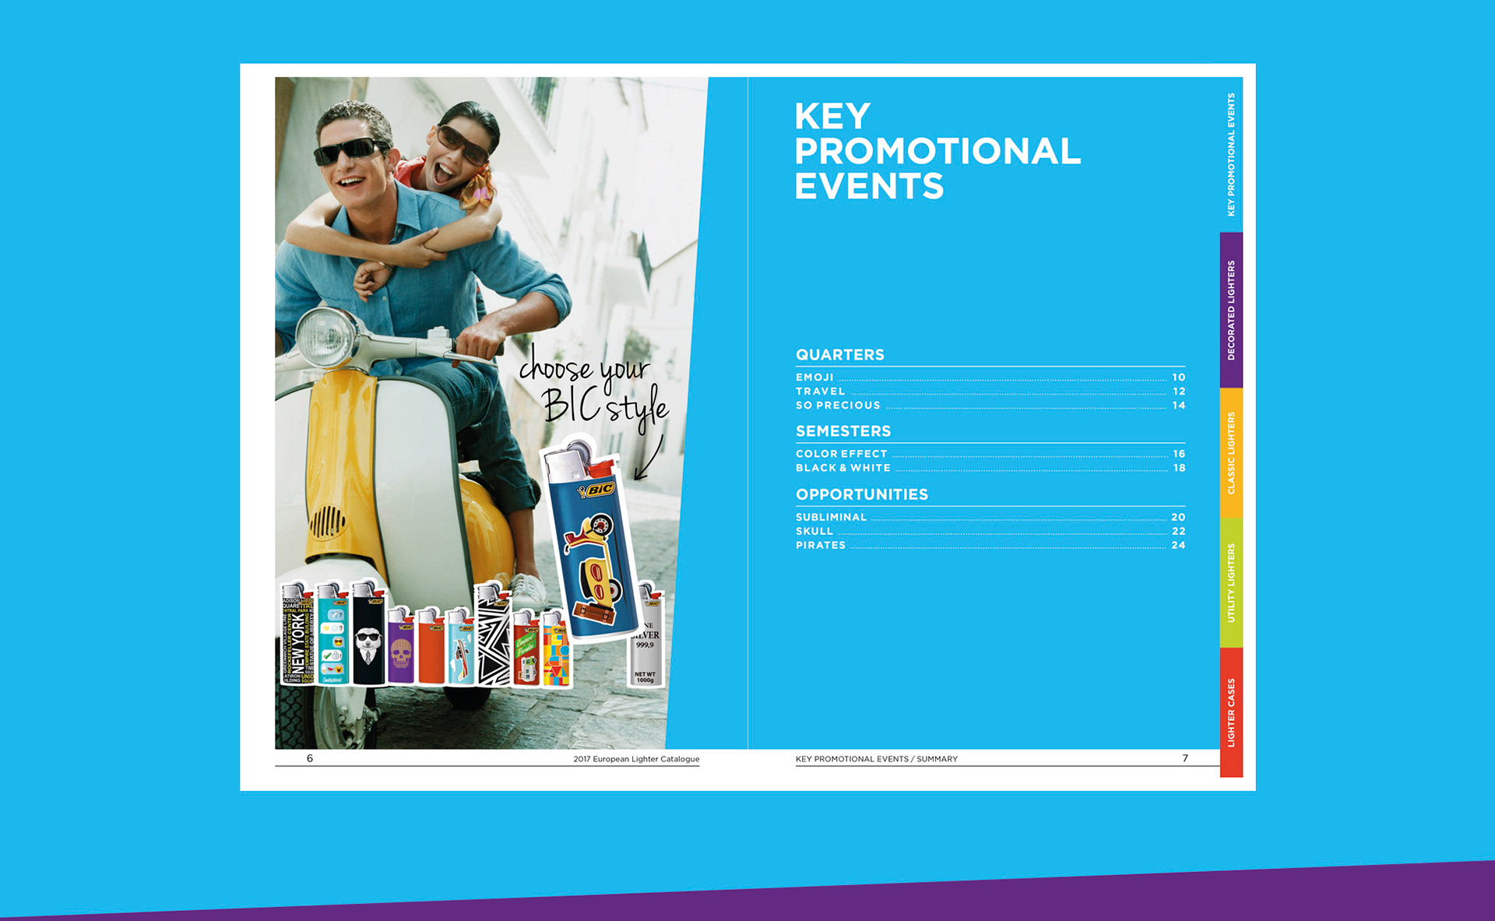Click the Opportunities section heading
Image resolution: width=1495 pixels, height=921 pixels.
pos(861,494)
